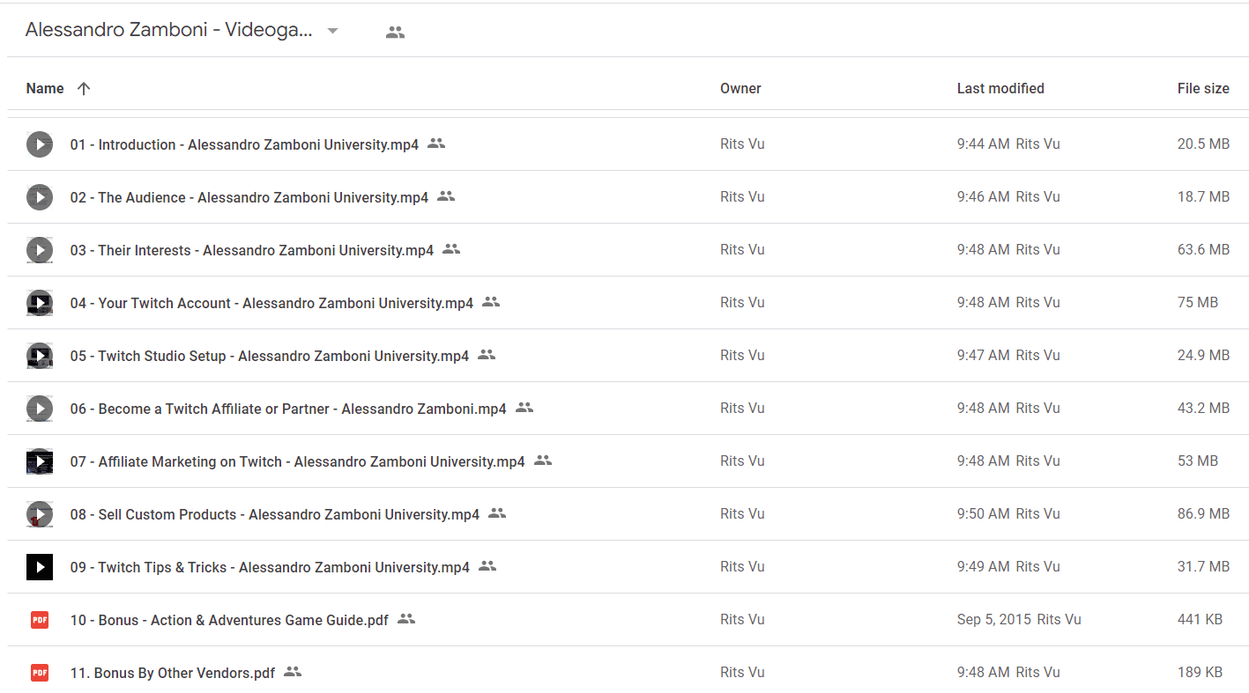
Task: Click shared icon beside 04 - Your Twitch Account
Action: (491, 301)
